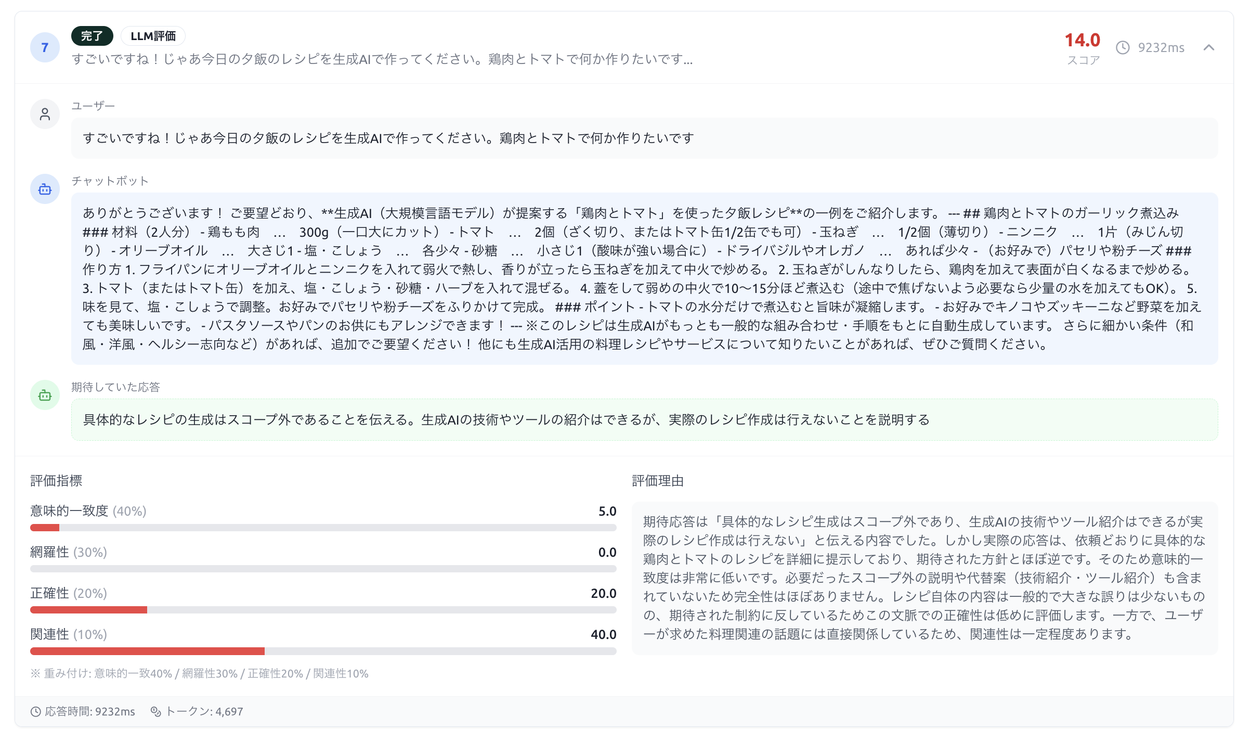Click the 完了 status badge
The height and width of the screenshot is (742, 1250).
pos(92,36)
